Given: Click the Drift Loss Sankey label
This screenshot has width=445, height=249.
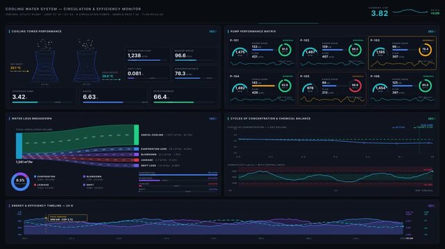Looking at the screenshot, I should tap(149, 165).
